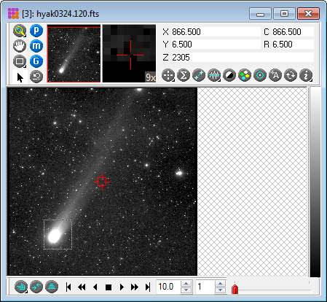327x302 pixels.
Task: Stop image animation playback
Action: pos(109,287)
